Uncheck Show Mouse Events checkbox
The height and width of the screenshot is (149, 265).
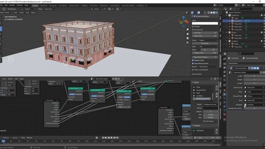(x=193, y=63)
